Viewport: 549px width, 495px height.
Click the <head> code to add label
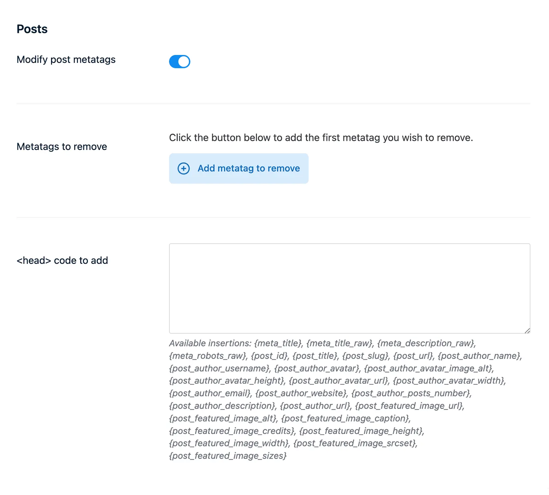(x=62, y=261)
